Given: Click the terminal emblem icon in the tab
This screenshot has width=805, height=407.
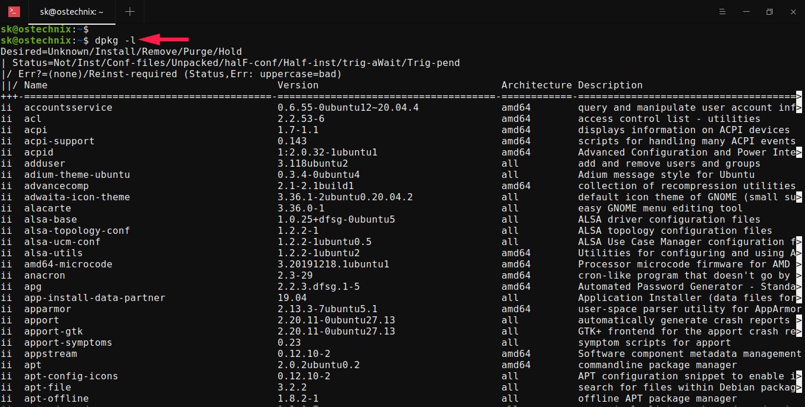Looking at the screenshot, I should tap(14, 12).
